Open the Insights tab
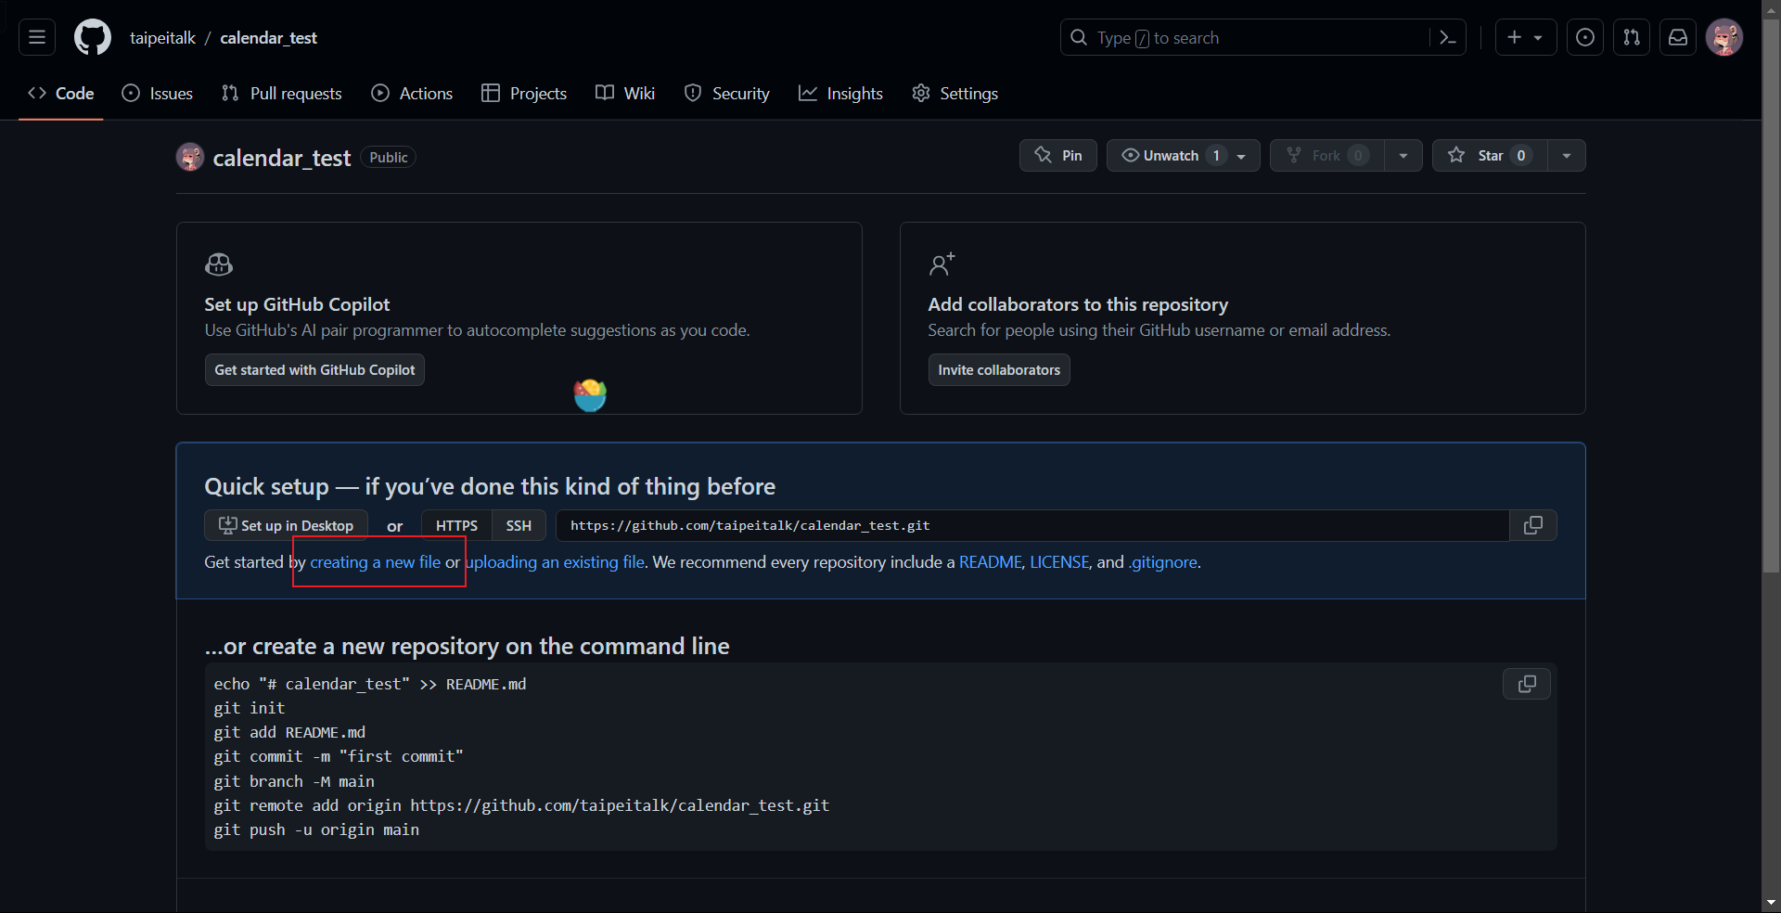Viewport: 1781px width, 913px height. coord(840,93)
